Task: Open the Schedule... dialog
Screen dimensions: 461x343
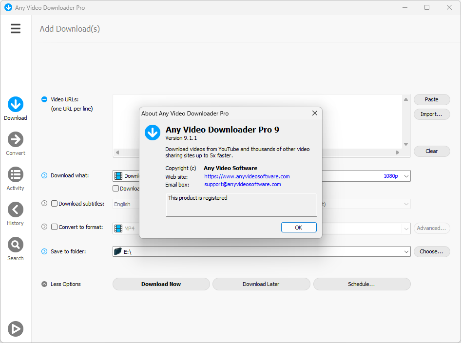Action: click(362, 284)
